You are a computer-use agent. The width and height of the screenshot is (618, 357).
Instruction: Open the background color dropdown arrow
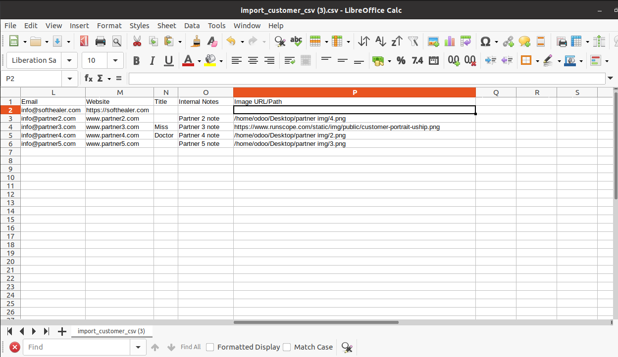click(x=221, y=61)
